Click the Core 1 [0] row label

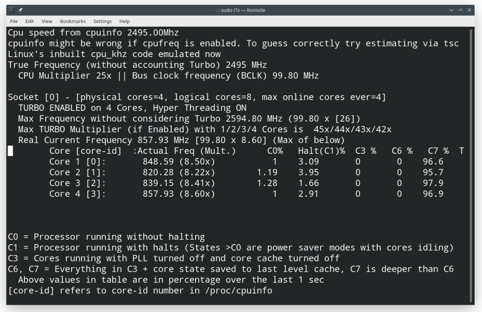coord(78,162)
